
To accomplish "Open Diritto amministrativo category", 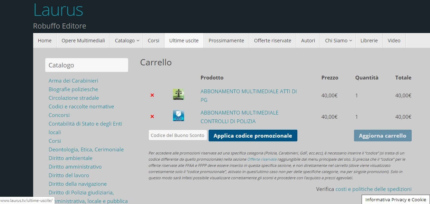I will 75,167.
